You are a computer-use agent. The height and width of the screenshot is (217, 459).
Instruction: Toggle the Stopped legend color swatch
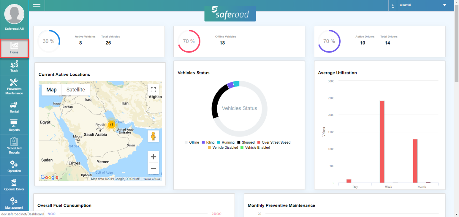(x=239, y=142)
